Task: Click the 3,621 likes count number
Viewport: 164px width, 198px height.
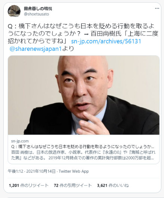Action: point(102,185)
